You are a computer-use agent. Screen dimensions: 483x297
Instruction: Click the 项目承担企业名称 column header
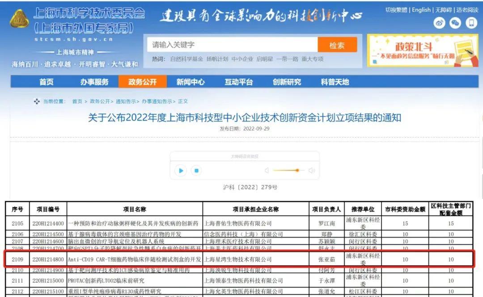tap(256, 209)
